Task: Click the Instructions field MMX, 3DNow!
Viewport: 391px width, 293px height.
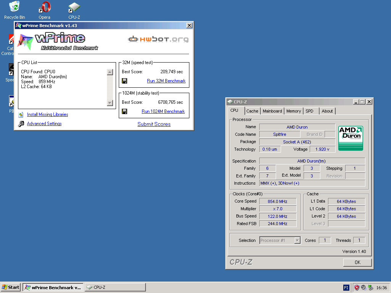Action: 312,183
